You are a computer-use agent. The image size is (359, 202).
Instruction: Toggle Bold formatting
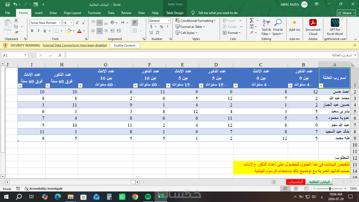(x=32, y=31)
